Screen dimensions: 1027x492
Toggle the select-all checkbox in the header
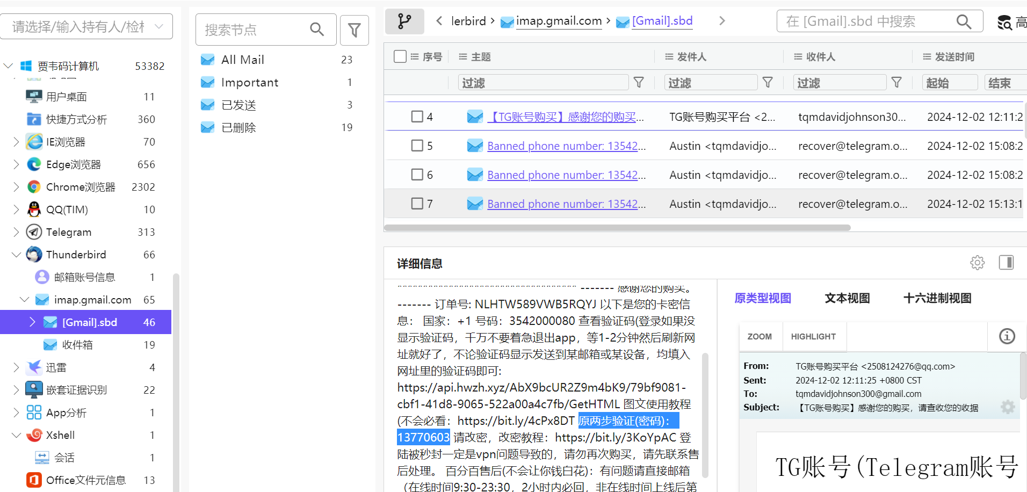coord(400,56)
